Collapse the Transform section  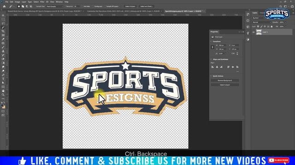211,42
